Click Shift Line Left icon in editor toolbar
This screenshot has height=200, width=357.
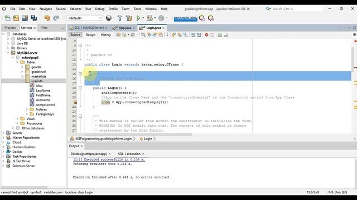click(193, 35)
